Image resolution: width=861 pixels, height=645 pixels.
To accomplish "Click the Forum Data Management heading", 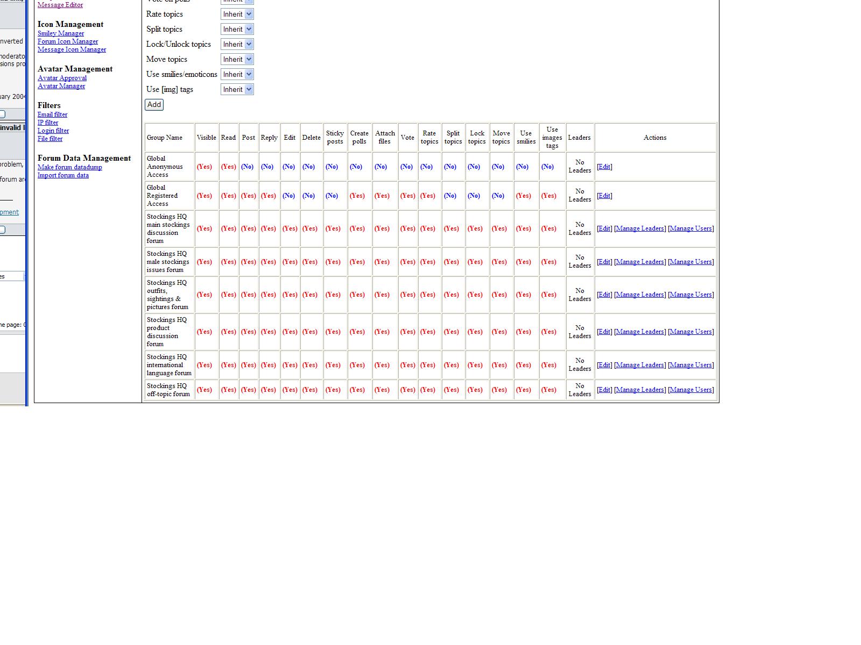I will pos(84,158).
